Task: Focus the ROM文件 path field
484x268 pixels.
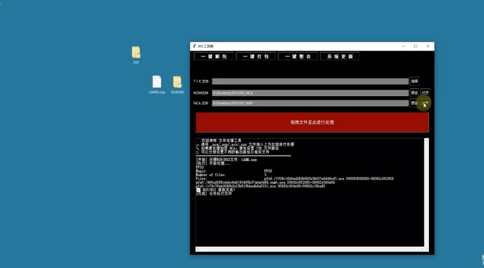Action: pos(310,93)
